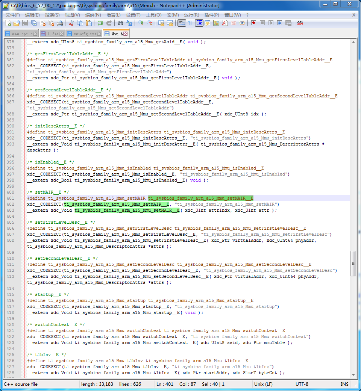Click the Print icon in toolbar
This screenshot has width=361, height=391.
(59, 23)
